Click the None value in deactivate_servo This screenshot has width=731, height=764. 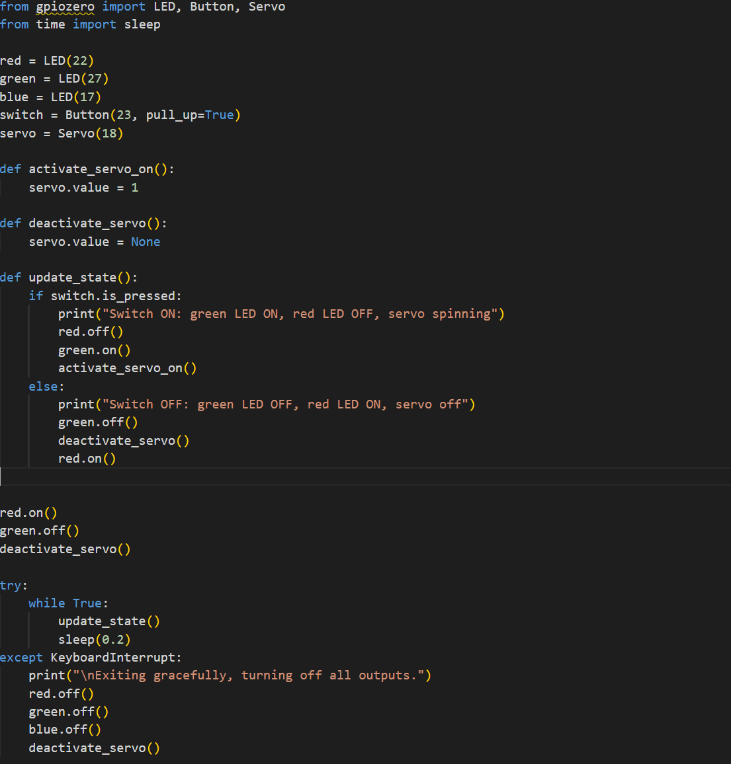pos(146,242)
